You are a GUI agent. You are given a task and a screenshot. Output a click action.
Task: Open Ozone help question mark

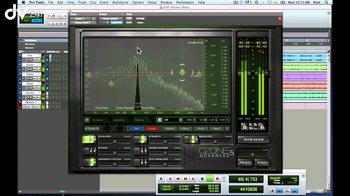pyautogui.click(x=227, y=129)
